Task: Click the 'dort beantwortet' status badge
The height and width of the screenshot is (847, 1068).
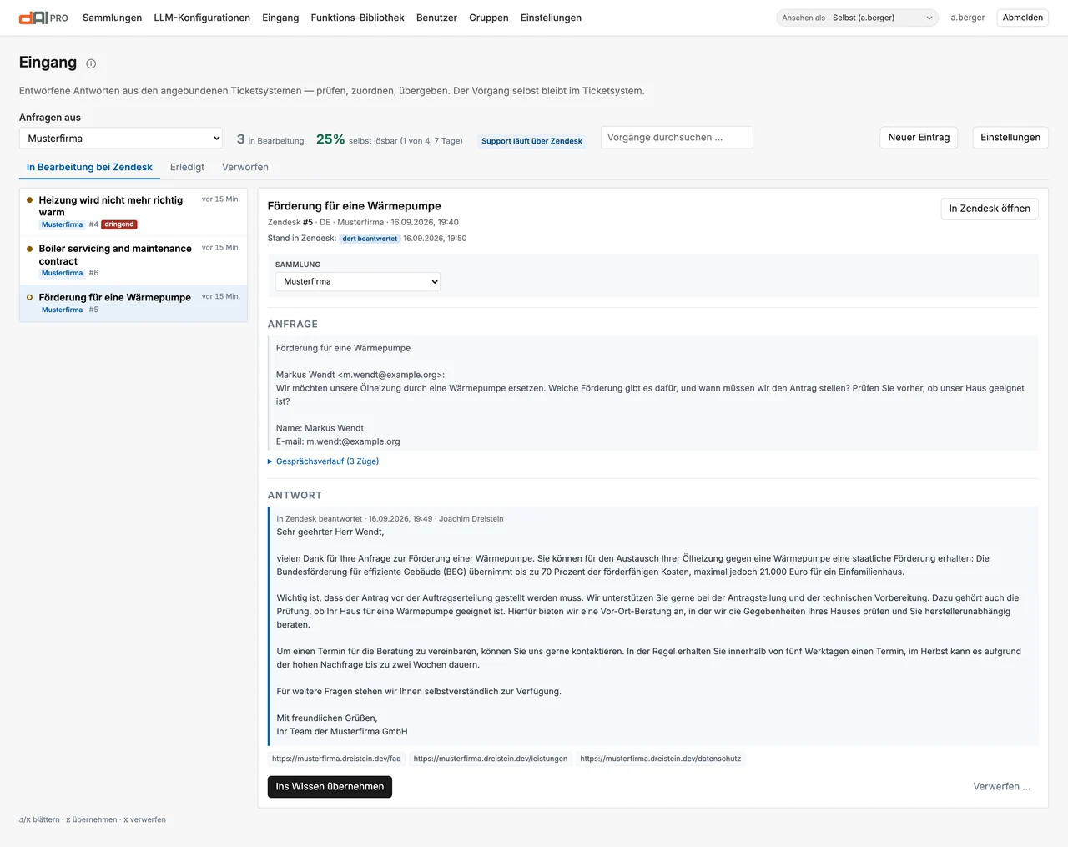Action: pos(370,239)
